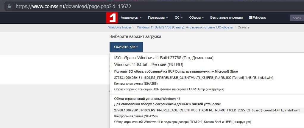This screenshot has height=128, width=304.
Task: Click the поиск search field
Action: pos(297,18)
